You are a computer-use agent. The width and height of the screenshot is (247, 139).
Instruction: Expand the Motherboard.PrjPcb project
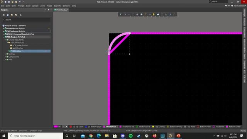pos(3,29)
